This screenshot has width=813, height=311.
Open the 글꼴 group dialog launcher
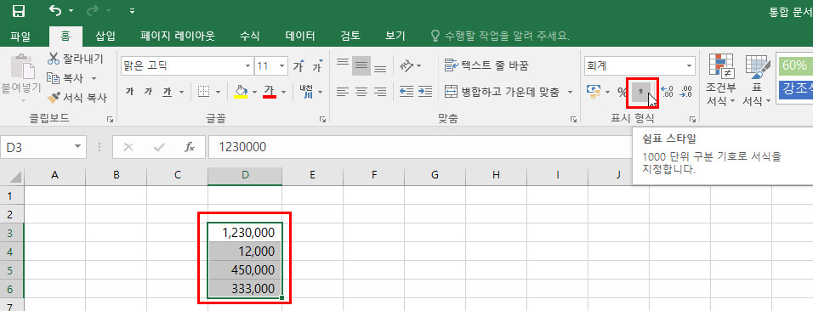(x=322, y=119)
